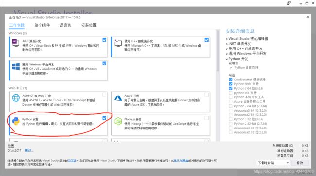The width and height of the screenshot is (316, 176).
Task: Uncheck Python 3 64 位 (3.6.6) option
Action: 231,88
